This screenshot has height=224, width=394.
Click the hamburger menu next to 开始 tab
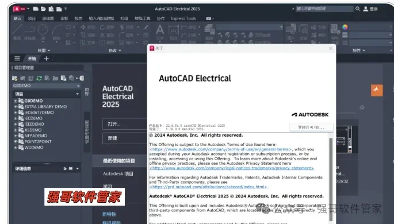(x=17, y=59)
